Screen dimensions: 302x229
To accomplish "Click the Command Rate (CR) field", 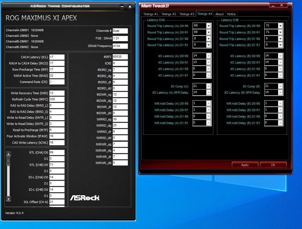I will tap(57, 82).
